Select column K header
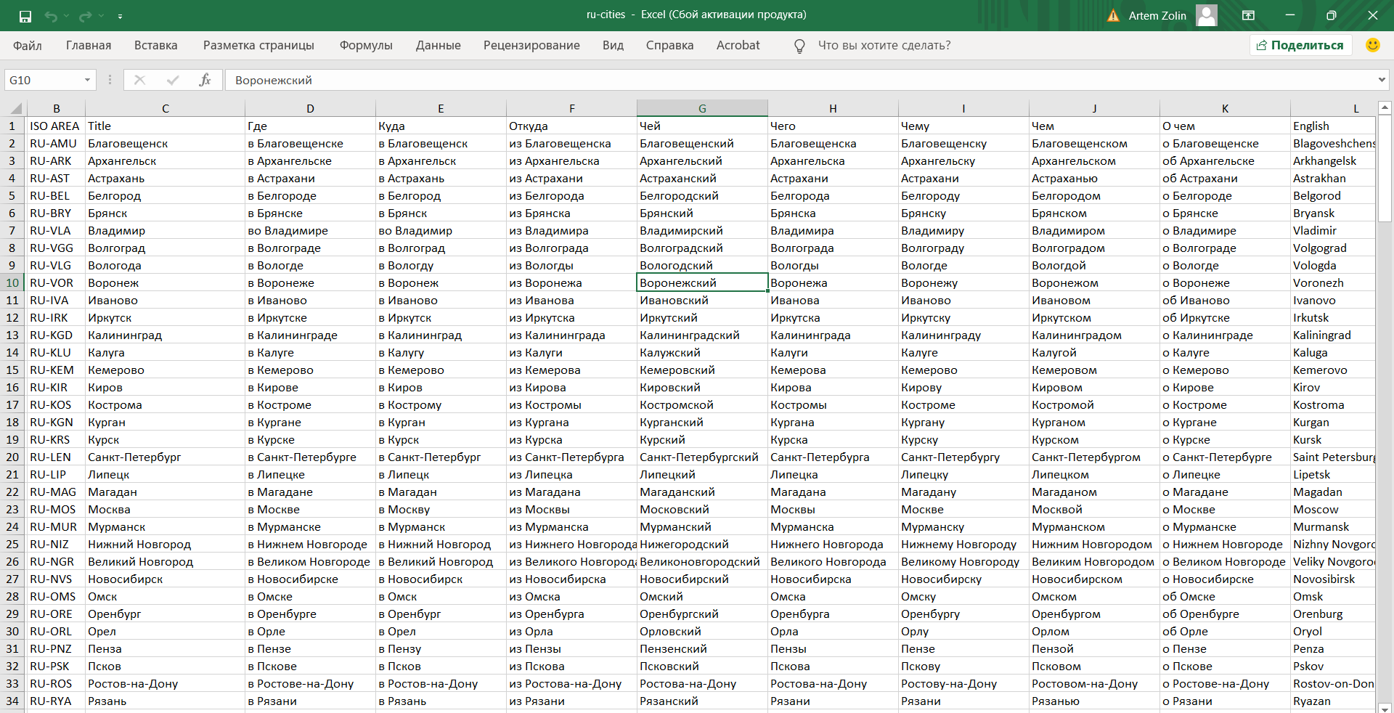 point(1225,108)
